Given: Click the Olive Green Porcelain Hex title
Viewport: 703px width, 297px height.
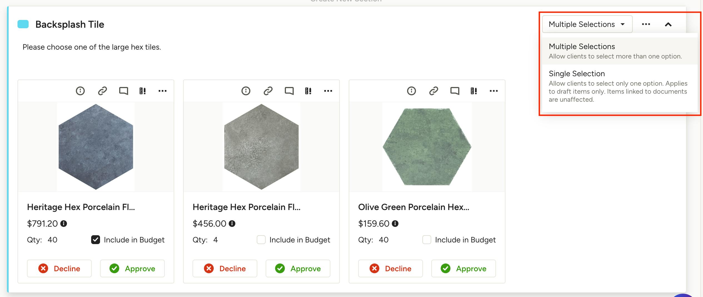Looking at the screenshot, I should [x=414, y=207].
